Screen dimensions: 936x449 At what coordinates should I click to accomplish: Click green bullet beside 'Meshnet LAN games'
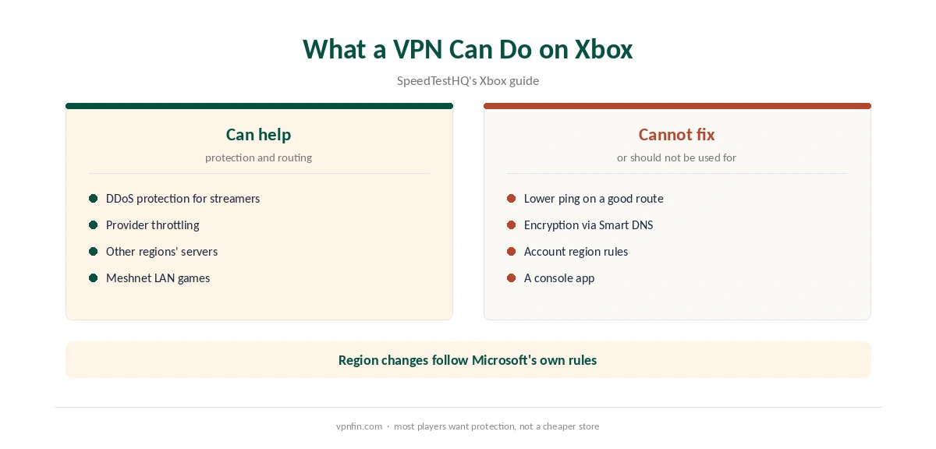click(94, 278)
